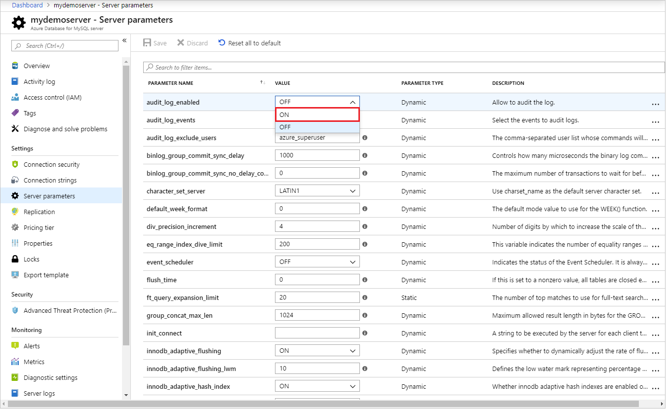The width and height of the screenshot is (666, 409).
Task: Select ON in the audit_log_enabled dropdown
Action: 317,114
